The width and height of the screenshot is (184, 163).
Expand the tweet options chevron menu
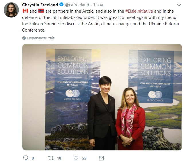coord(179,5)
